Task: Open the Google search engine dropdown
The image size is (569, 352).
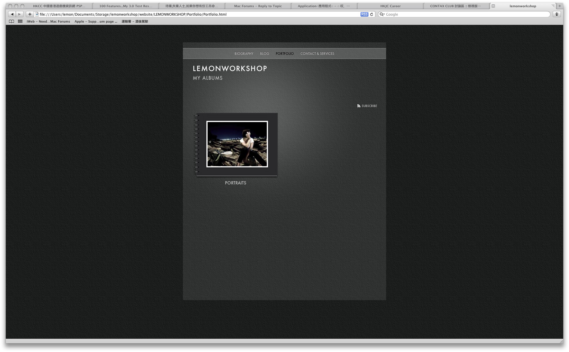Action: point(382,14)
